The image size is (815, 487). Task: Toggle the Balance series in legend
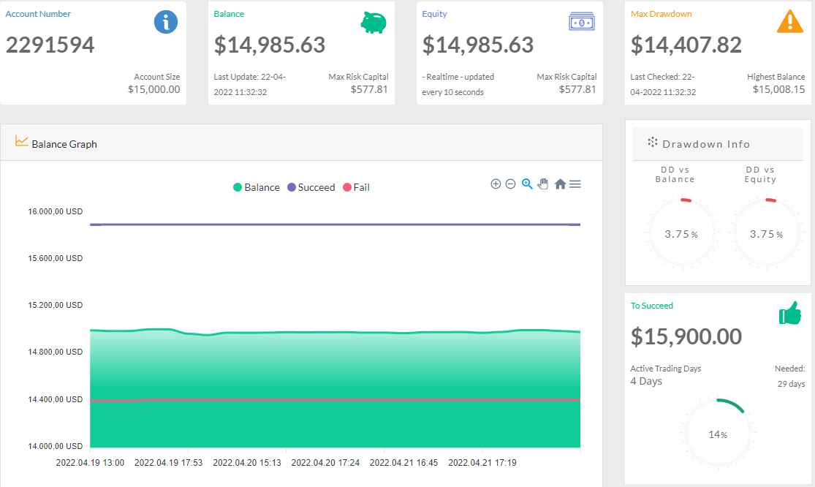tap(257, 187)
